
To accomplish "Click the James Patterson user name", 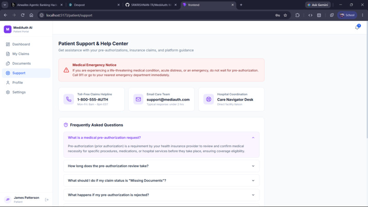I will pyautogui.click(x=26, y=197).
